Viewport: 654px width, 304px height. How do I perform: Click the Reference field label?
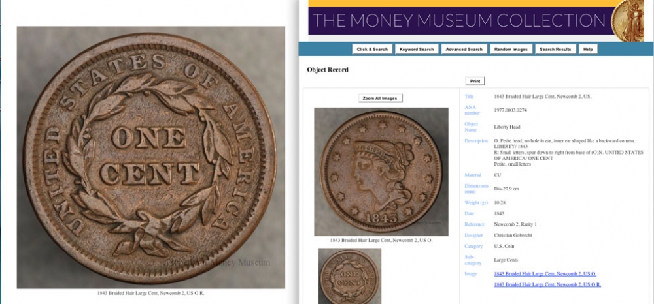475,224
